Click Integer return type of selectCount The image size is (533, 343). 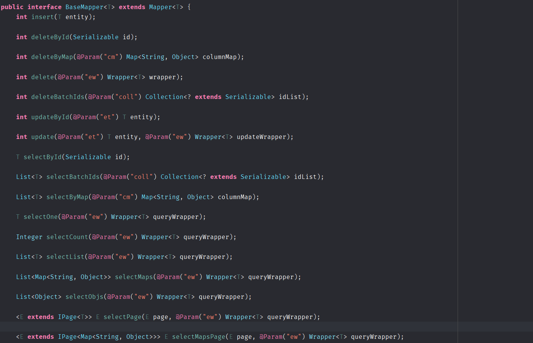click(29, 237)
